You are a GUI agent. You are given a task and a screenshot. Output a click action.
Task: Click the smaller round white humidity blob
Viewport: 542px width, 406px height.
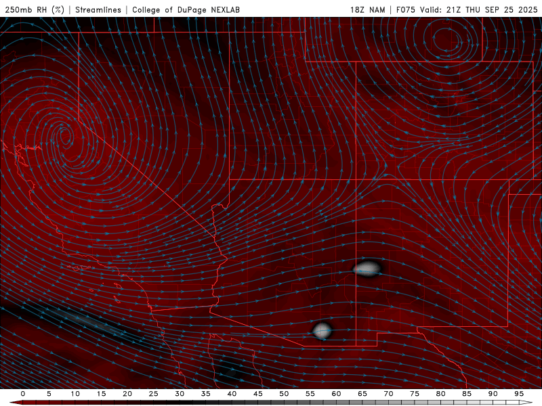point(322,331)
